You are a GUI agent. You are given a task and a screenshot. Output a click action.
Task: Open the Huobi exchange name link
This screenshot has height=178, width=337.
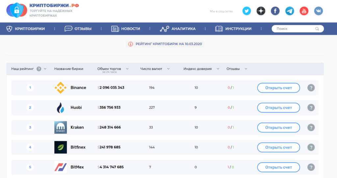[x=76, y=107]
